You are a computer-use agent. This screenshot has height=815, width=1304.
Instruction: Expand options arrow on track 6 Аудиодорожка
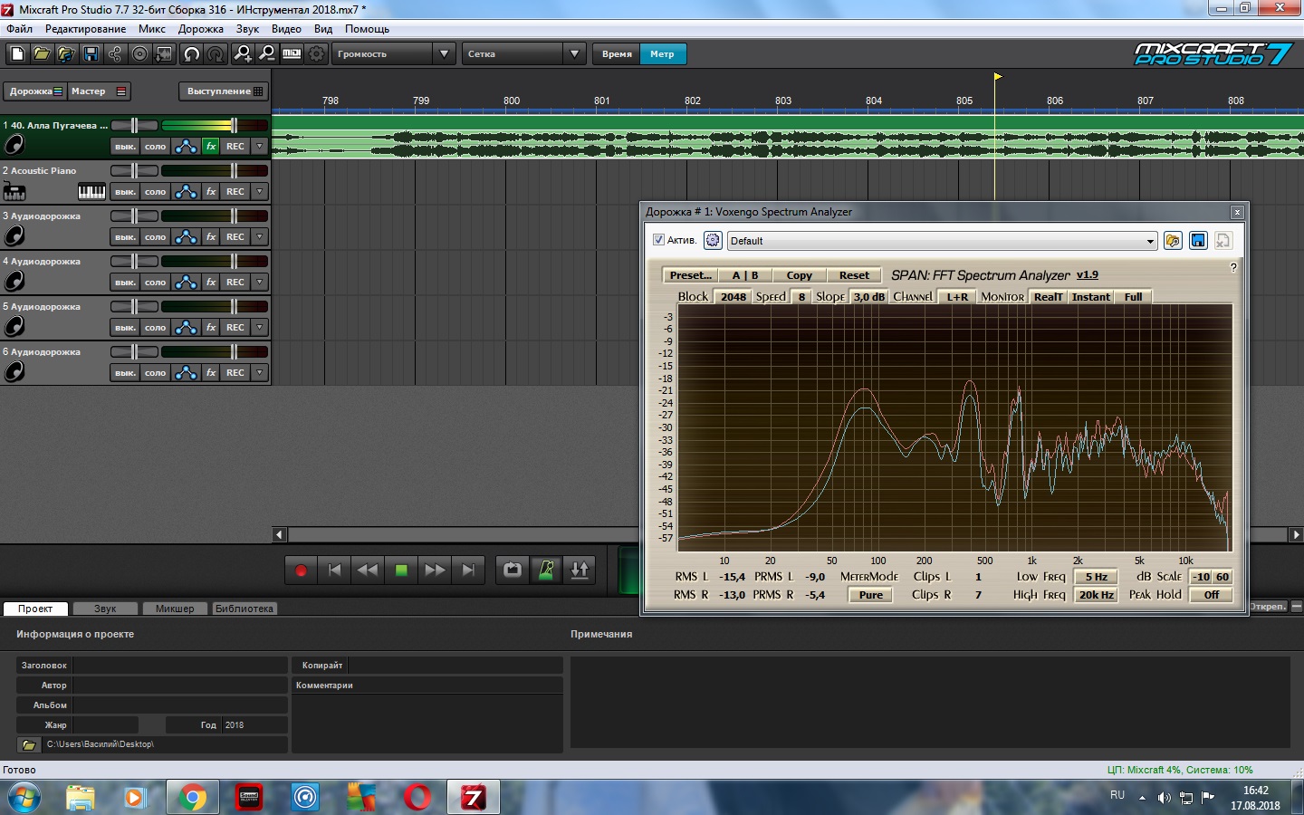pos(260,373)
